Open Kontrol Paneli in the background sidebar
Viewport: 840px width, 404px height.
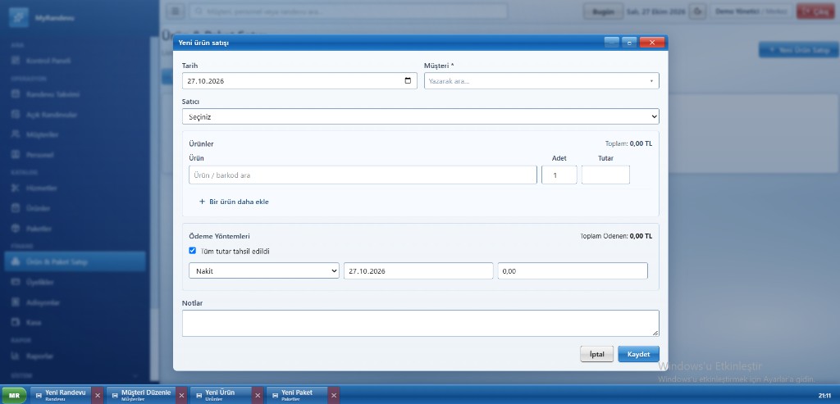75,61
